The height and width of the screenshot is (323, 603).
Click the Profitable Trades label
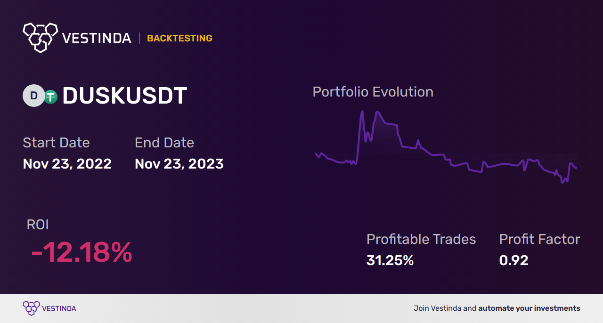point(421,239)
